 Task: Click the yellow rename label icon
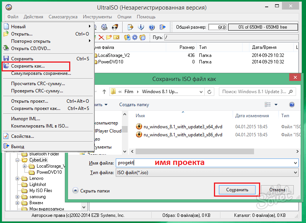point(116,37)
